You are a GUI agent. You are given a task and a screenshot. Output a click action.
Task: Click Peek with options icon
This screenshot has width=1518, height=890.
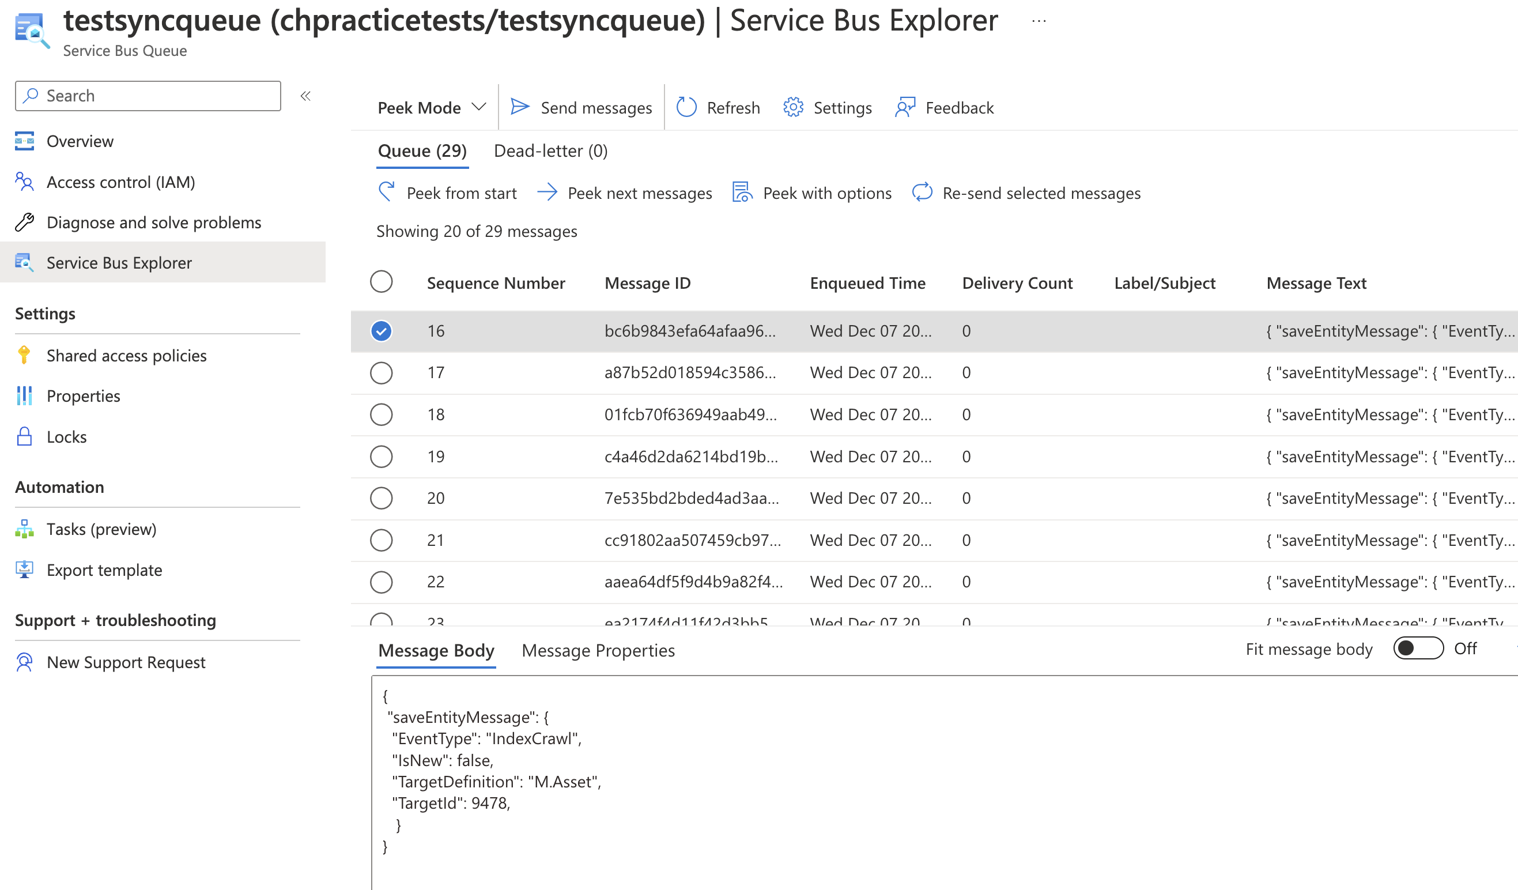[x=743, y=192]
